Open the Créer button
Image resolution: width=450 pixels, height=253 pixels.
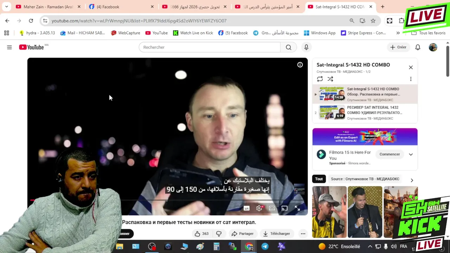[x=398, y=47]
